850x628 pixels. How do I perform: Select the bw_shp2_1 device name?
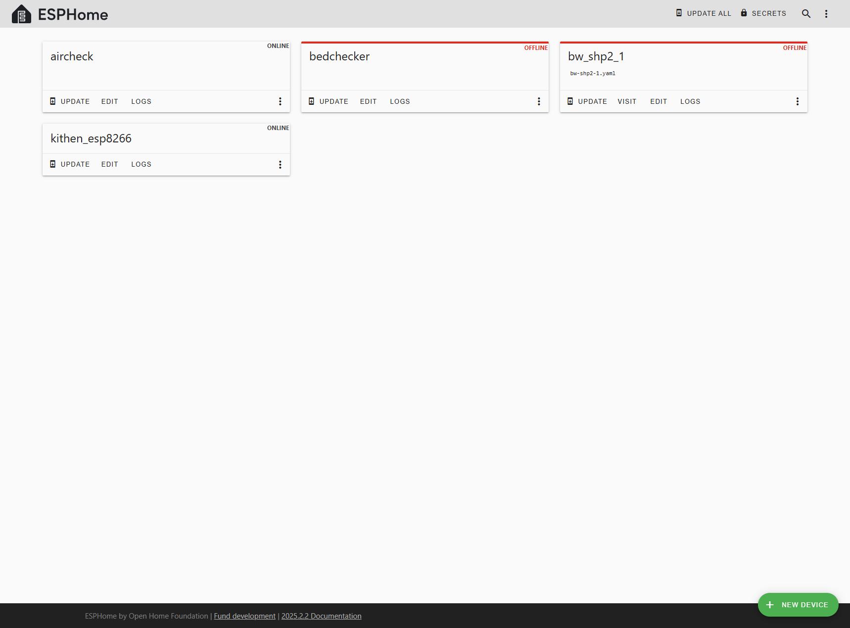[596, 56]
